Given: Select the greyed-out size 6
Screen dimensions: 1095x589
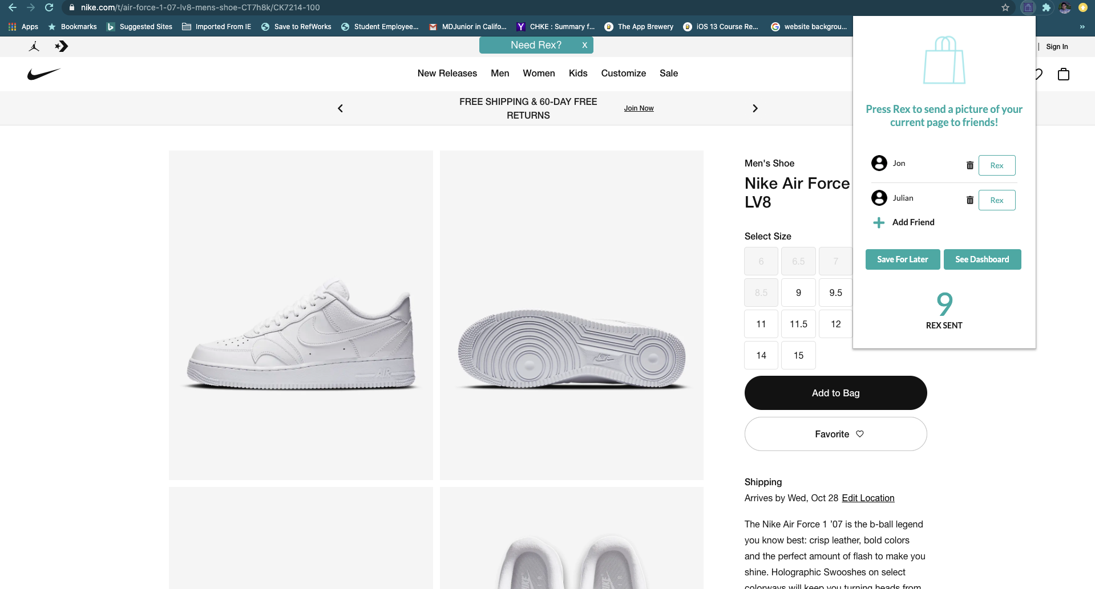Looking at the screenshot, I should (761, 261).
